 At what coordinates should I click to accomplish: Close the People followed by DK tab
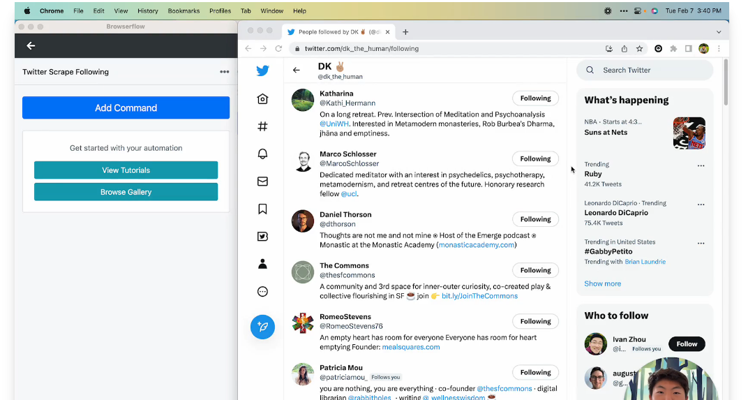coord(387,32)
